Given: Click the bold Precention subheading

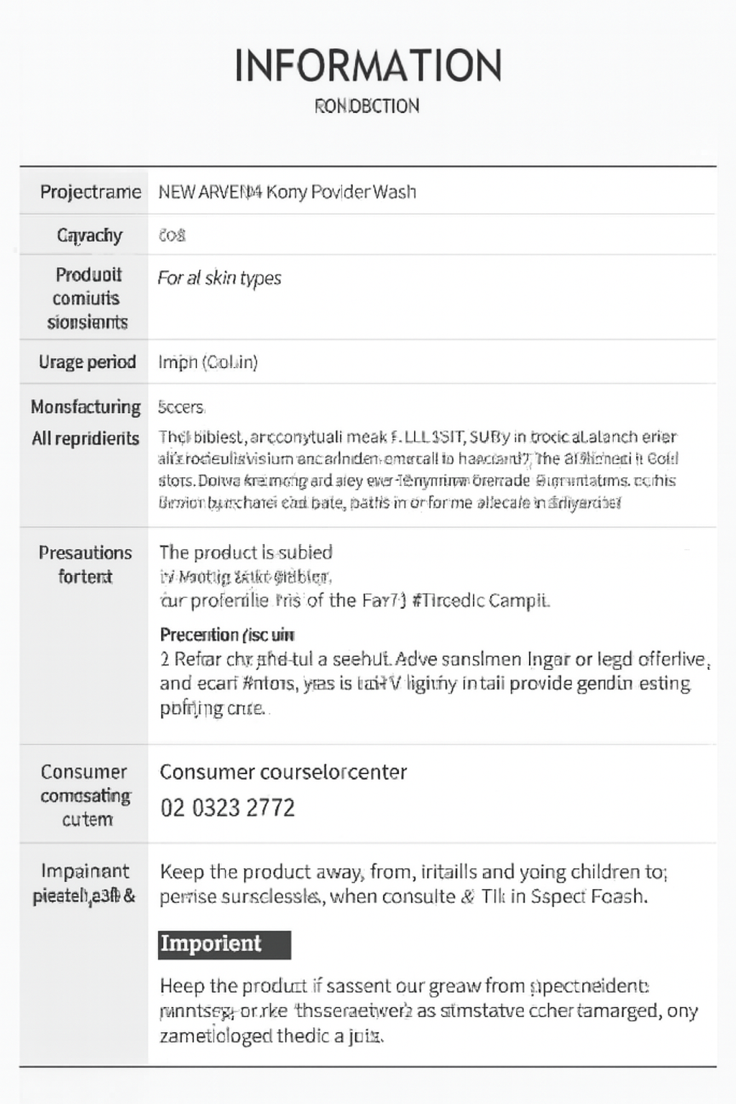Looking at the screenshot, I should tap(227, 635).
